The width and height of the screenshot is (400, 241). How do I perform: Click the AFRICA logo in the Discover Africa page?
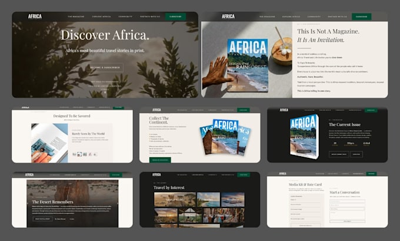pyautogui.click(x=35, y=16)
